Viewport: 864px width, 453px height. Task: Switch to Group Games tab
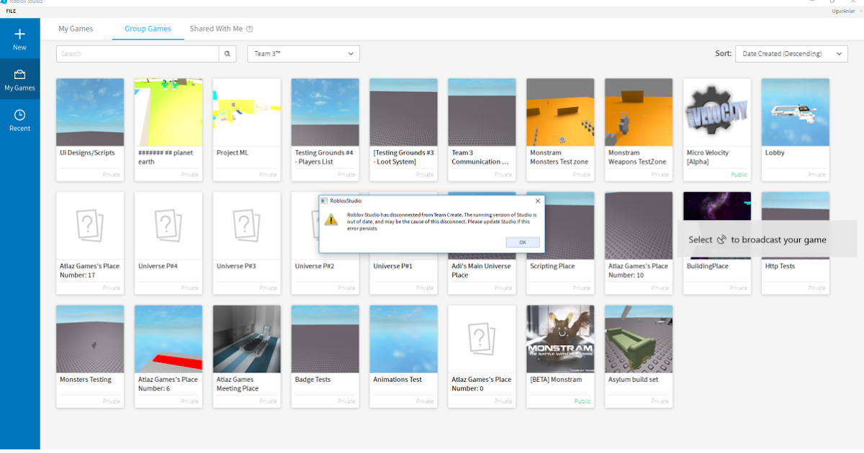(x=148, y=29)
